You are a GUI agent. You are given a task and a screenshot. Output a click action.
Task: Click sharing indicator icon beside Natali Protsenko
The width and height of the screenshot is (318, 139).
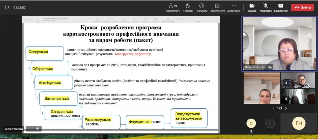(x=270, y=67)
